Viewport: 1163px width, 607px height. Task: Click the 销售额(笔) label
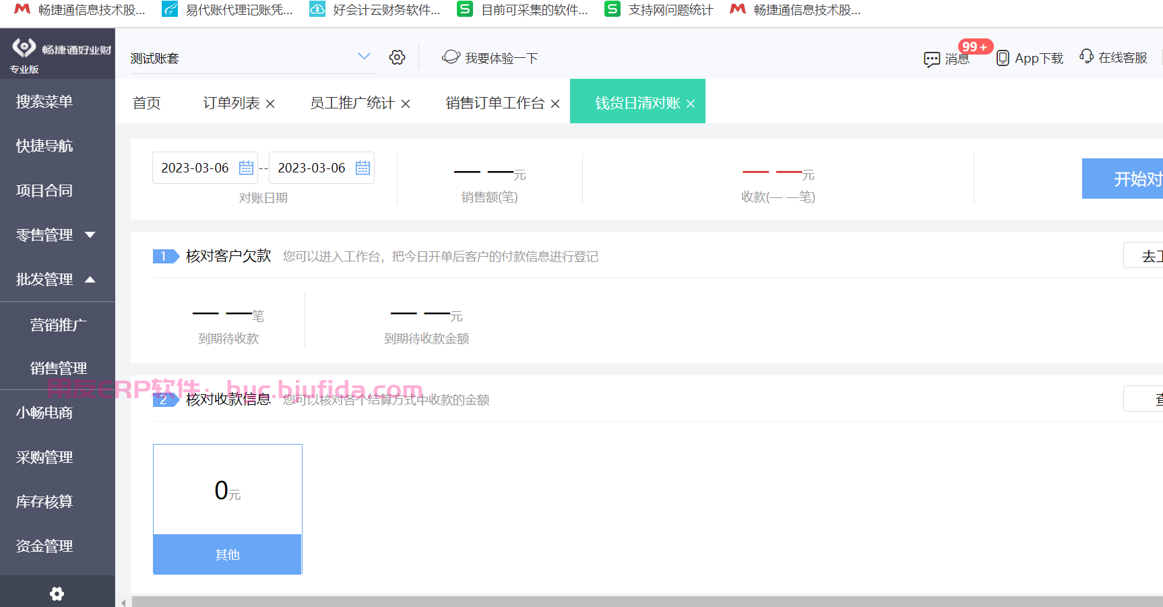pyautogui.click(x=490, y=197)
